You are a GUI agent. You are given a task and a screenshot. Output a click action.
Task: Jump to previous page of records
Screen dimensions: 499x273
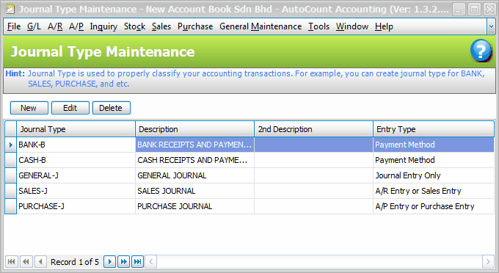click(26, 261)
